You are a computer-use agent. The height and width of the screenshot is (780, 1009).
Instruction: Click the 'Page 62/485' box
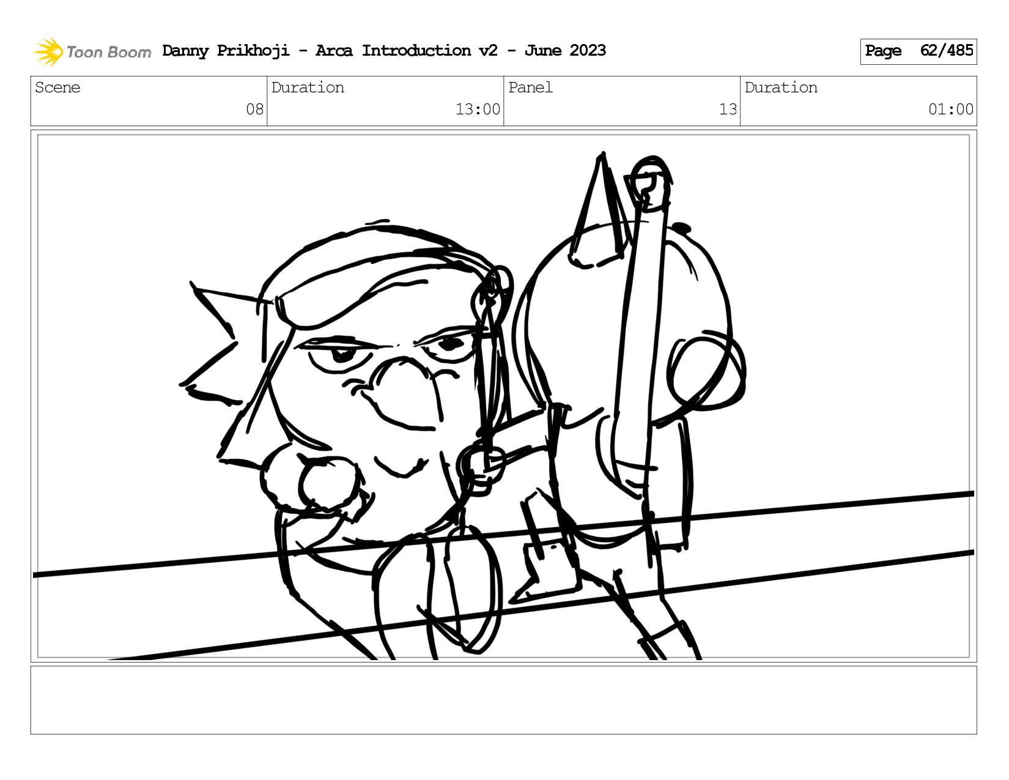click(918, 51)
